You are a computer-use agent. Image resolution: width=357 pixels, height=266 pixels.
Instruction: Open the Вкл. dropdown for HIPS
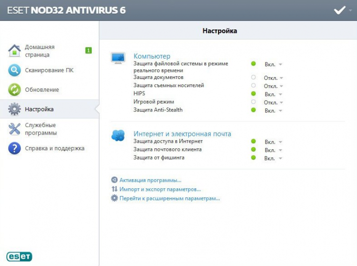click(273, 94)
